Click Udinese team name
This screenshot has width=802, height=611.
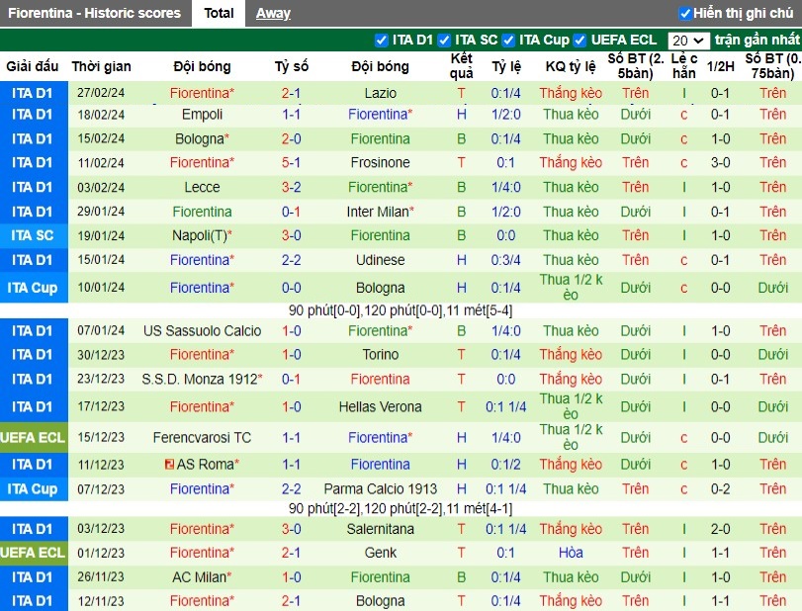click(381, 260)
